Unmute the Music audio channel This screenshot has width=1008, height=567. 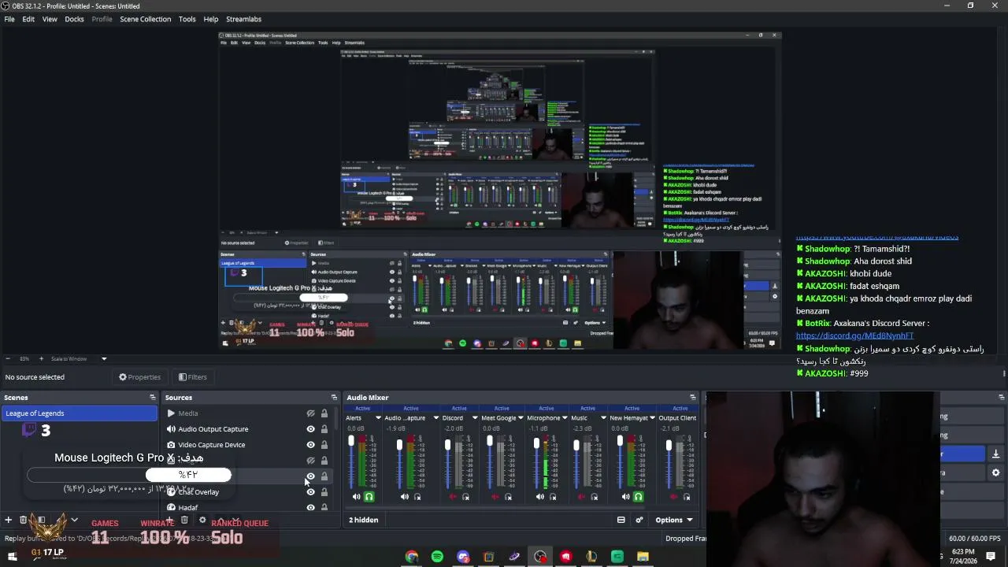581,497
